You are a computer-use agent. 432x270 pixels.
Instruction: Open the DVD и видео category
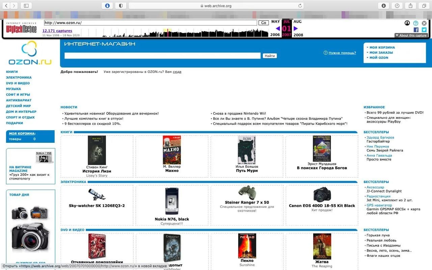[18, 83]
